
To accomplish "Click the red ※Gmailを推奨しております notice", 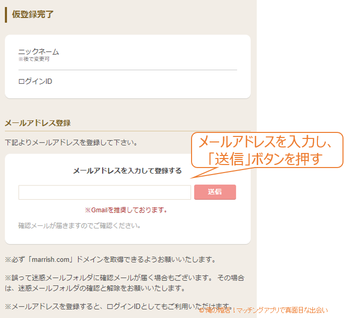I will [126, 210].
